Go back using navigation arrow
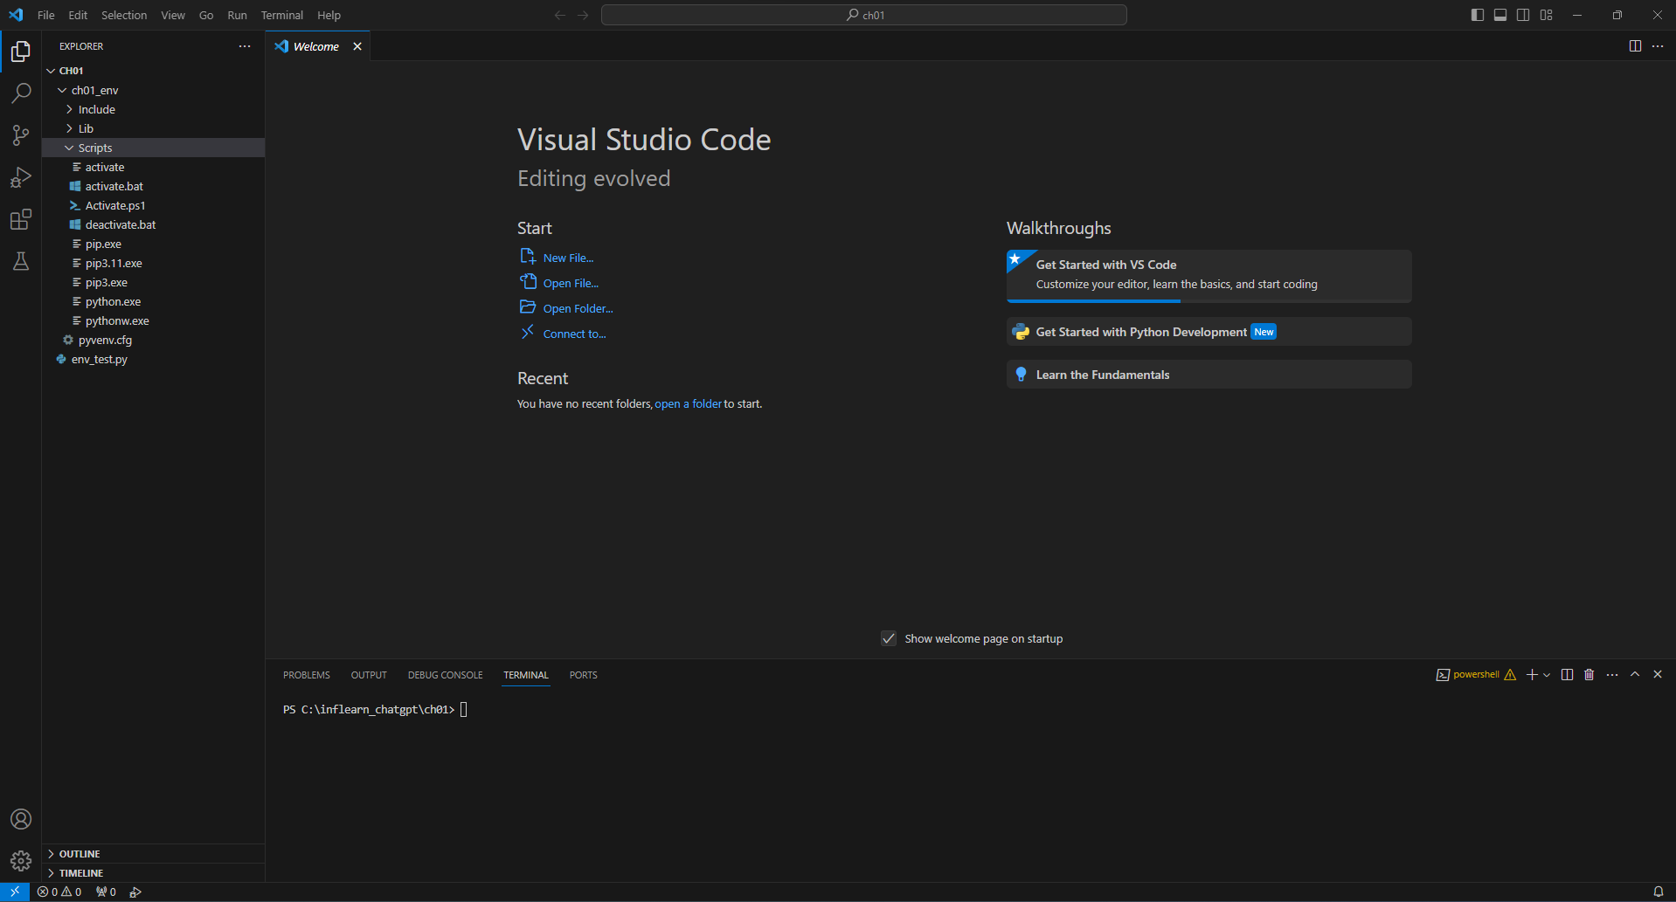1676x902 pixels. [560, 15]
